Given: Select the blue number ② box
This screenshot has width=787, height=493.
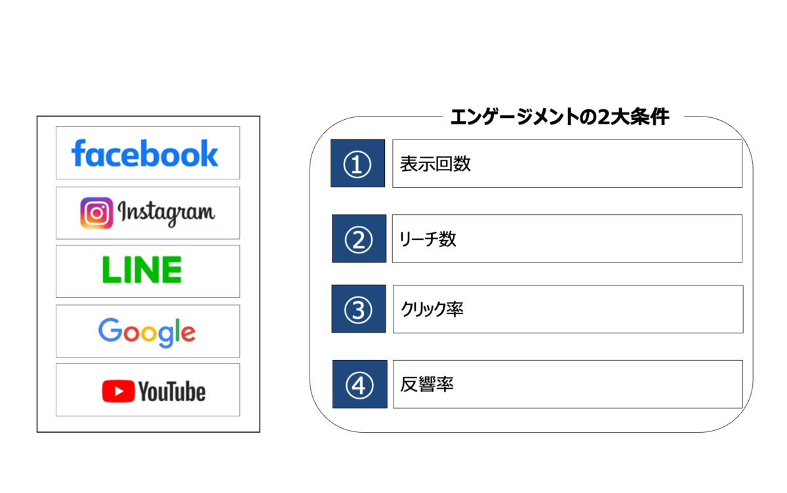Looking at the screenshot, I should [x=358, y=238].
